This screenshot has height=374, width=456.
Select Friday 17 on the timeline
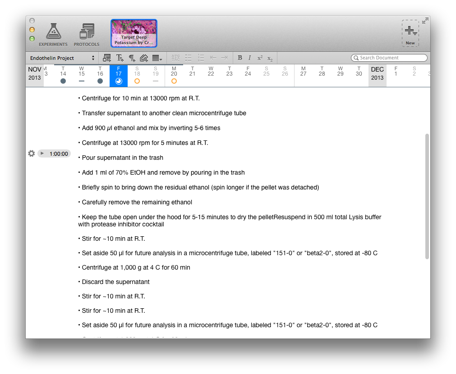118,76
